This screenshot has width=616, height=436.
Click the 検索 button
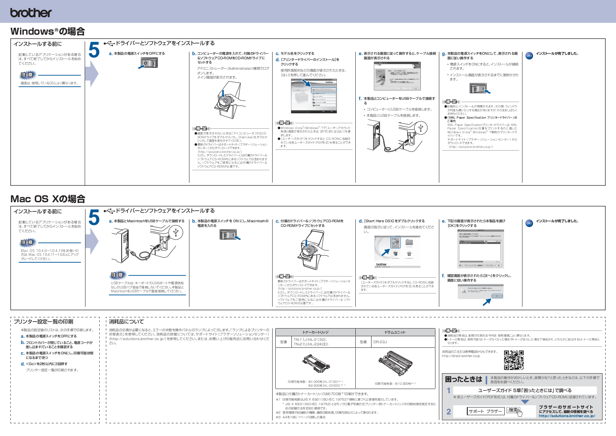[x=513, y=410]
